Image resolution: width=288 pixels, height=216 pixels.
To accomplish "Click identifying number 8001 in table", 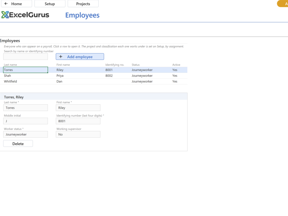I will (x=109, y=70).
